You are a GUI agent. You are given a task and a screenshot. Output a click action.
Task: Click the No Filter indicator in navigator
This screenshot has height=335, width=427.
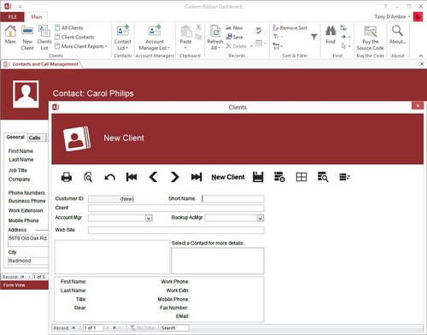click(x=143, y=328)
